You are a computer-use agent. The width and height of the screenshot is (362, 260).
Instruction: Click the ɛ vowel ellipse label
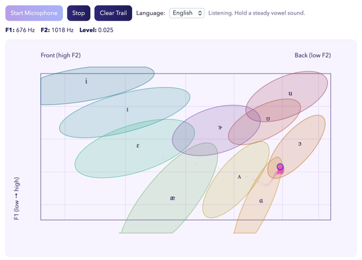tap(138, 145)
